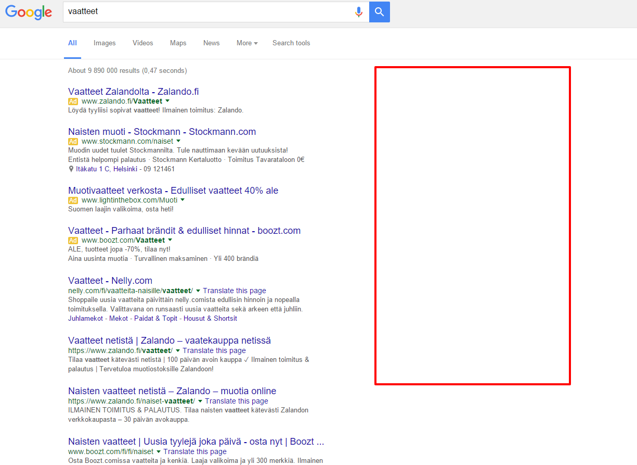Click the blue magnifier search button

click(380, 12)
